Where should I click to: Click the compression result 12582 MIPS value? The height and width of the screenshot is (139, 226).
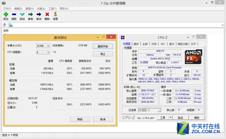click(x=104, y=73)
